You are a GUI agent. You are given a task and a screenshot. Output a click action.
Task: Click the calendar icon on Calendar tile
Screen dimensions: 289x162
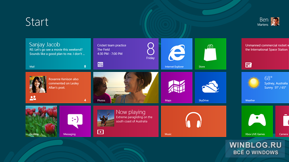(100, 65)
